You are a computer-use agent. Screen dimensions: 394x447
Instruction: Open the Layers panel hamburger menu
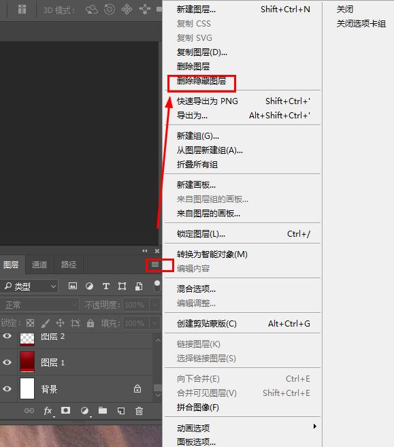click(155, 265)
